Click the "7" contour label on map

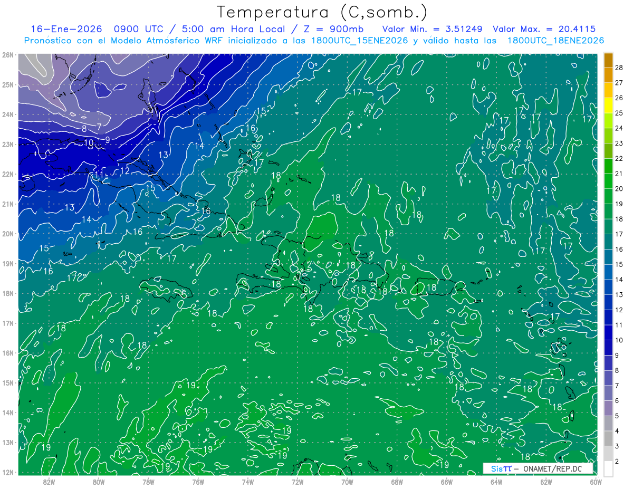pos(99,127)
